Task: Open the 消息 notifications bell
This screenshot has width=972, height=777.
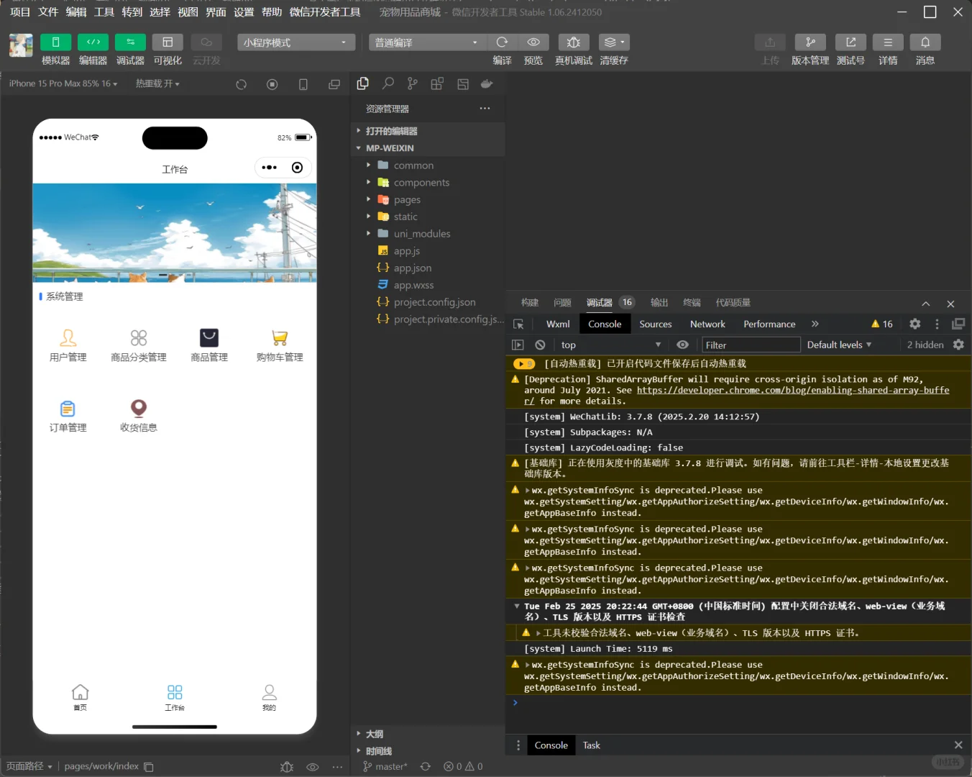Action: click(925, 42)
